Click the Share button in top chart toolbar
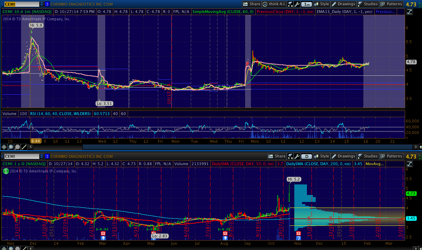The width and height of the screenshot is (422, 250). 252,4
